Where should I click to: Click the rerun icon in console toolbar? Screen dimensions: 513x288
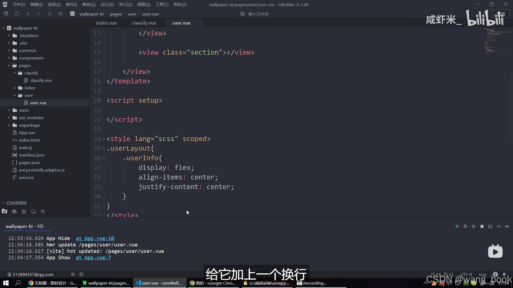pyautogui.click(x=474, y=226)
